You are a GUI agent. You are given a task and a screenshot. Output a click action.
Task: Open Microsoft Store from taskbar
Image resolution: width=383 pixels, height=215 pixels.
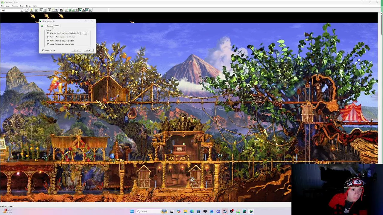pos(198,211)
